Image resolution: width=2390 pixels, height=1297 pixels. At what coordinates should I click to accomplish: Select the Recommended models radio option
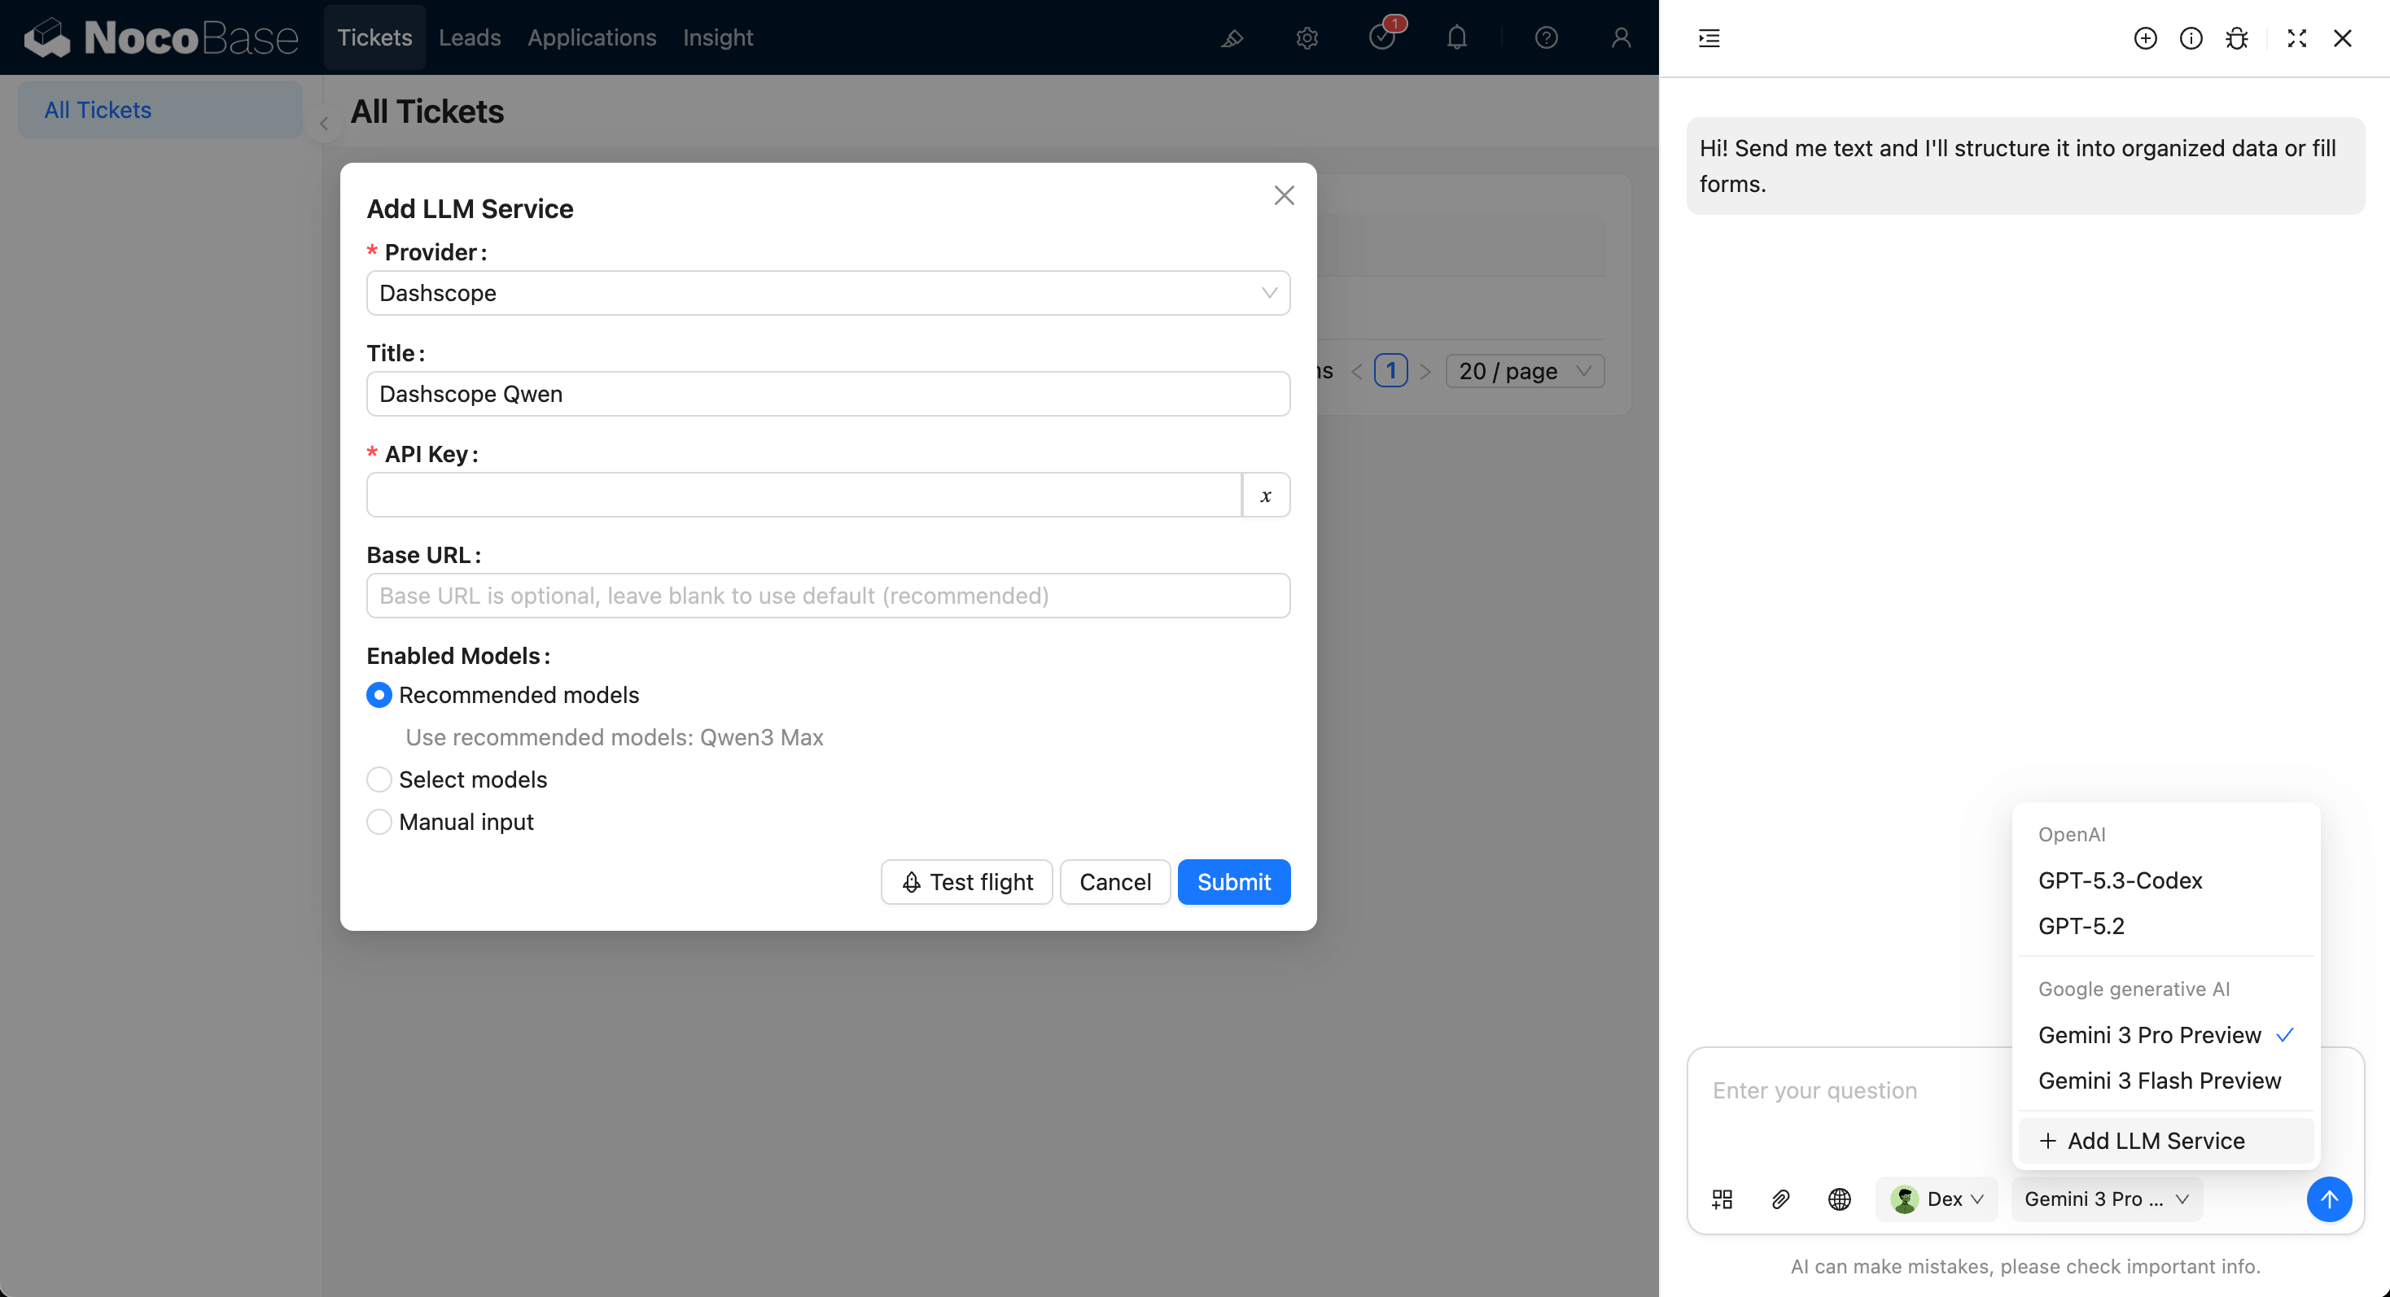point(379,696)
